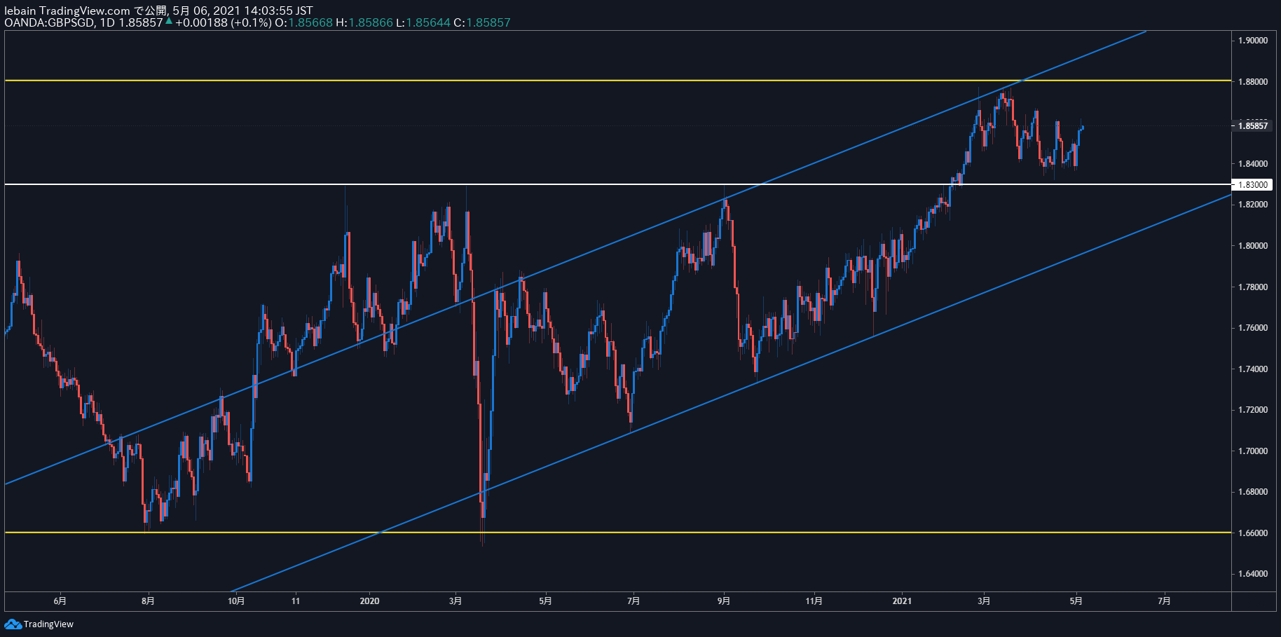Click the 2021 label on time axis
The image size is (1281, 637).
pos(902,601)
